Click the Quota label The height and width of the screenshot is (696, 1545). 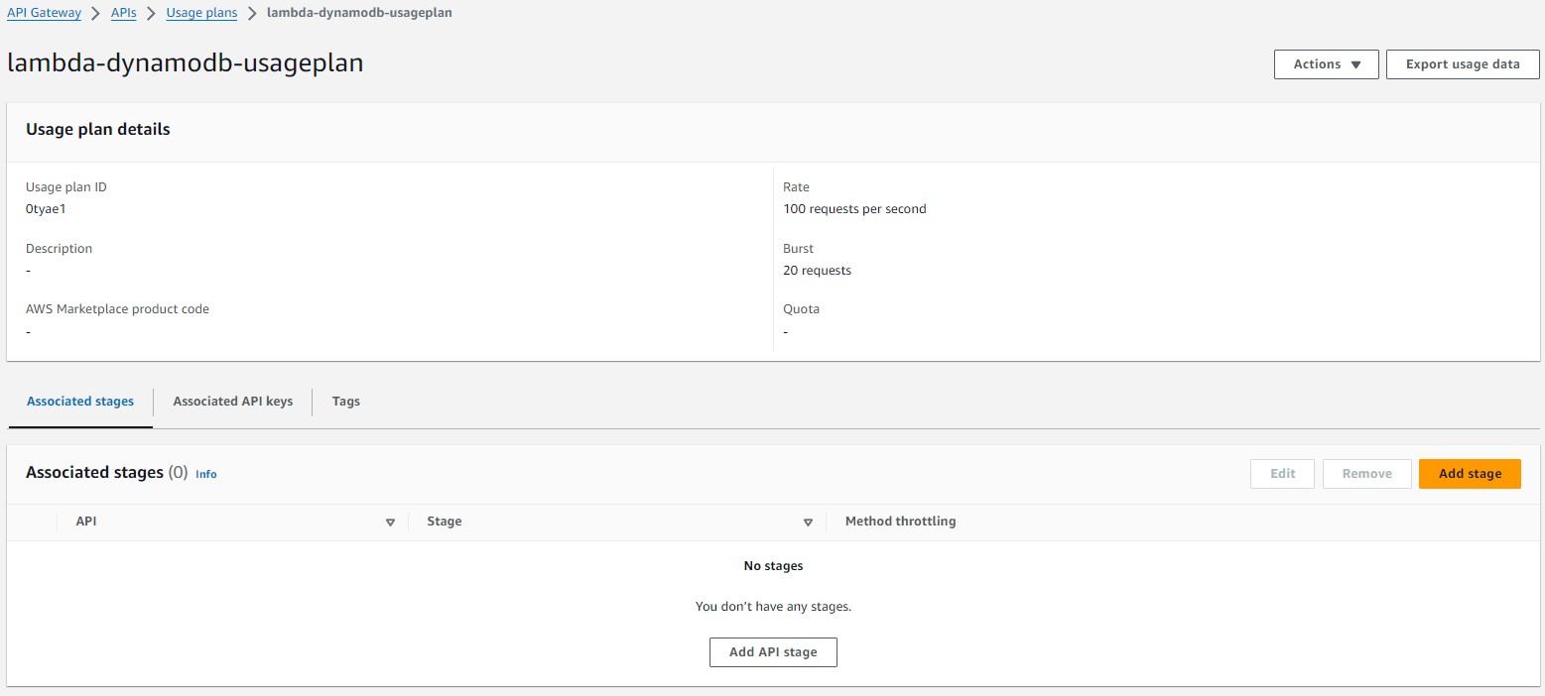pyautogui.click(x=801, y=309)
